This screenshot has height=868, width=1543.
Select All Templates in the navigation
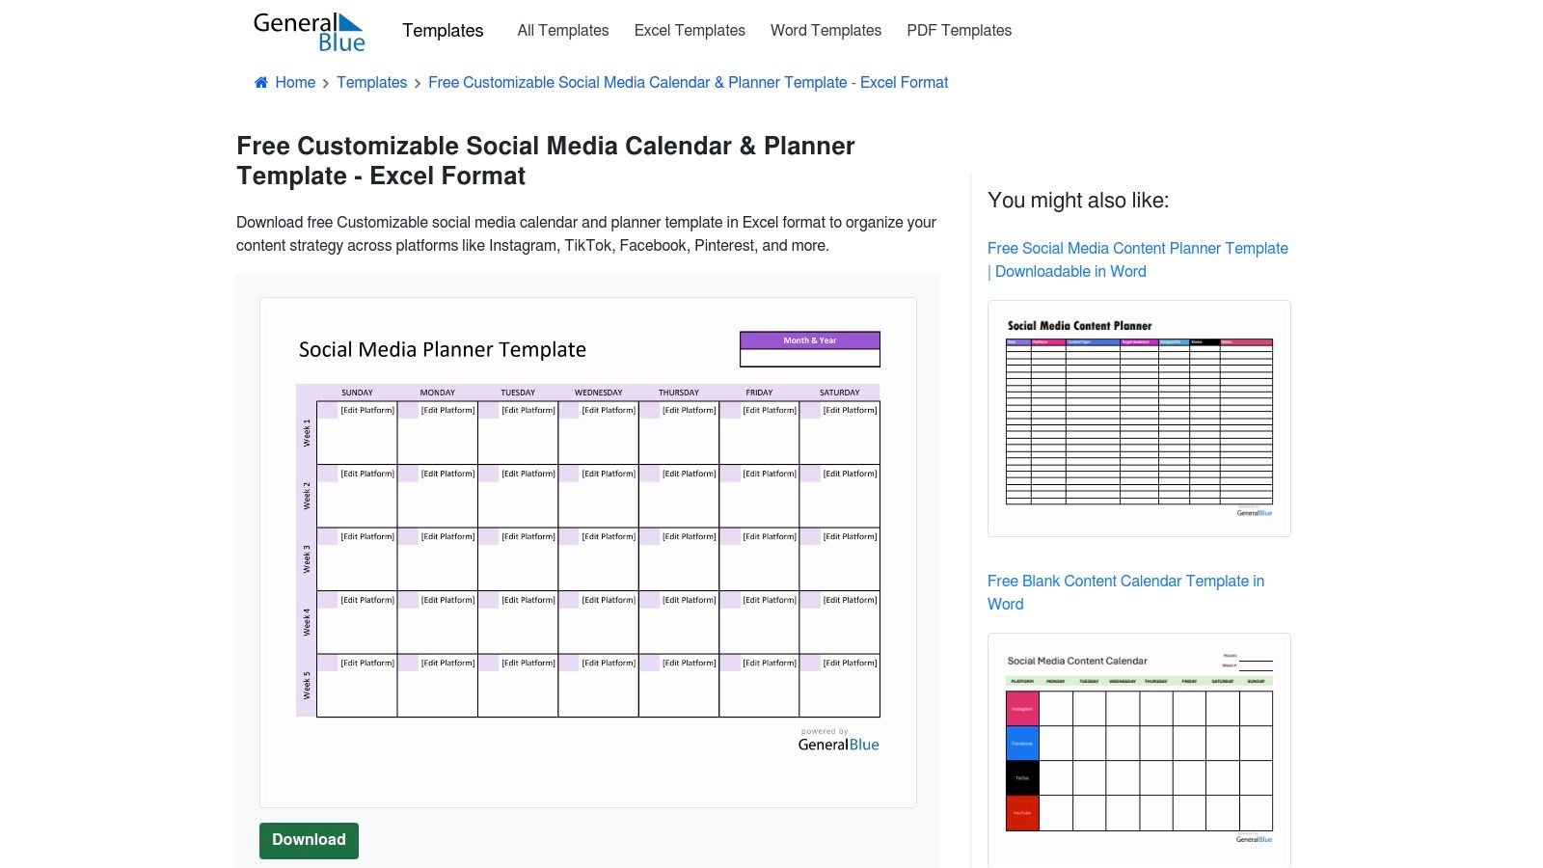563,31
